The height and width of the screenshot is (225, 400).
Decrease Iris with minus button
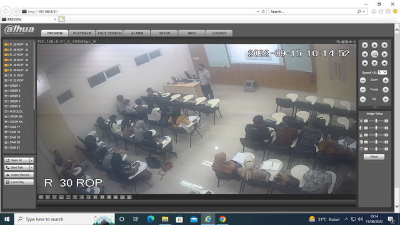(362, 99)
